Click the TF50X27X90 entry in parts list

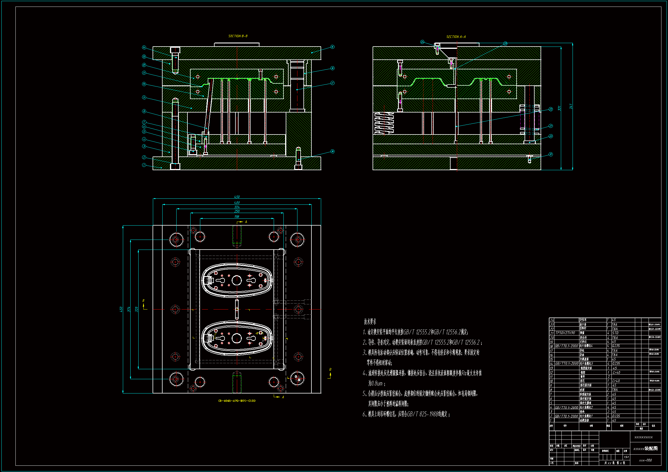click(565, 333)
